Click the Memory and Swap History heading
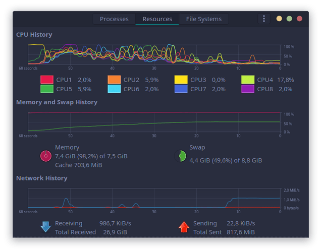 click(57, 102)
